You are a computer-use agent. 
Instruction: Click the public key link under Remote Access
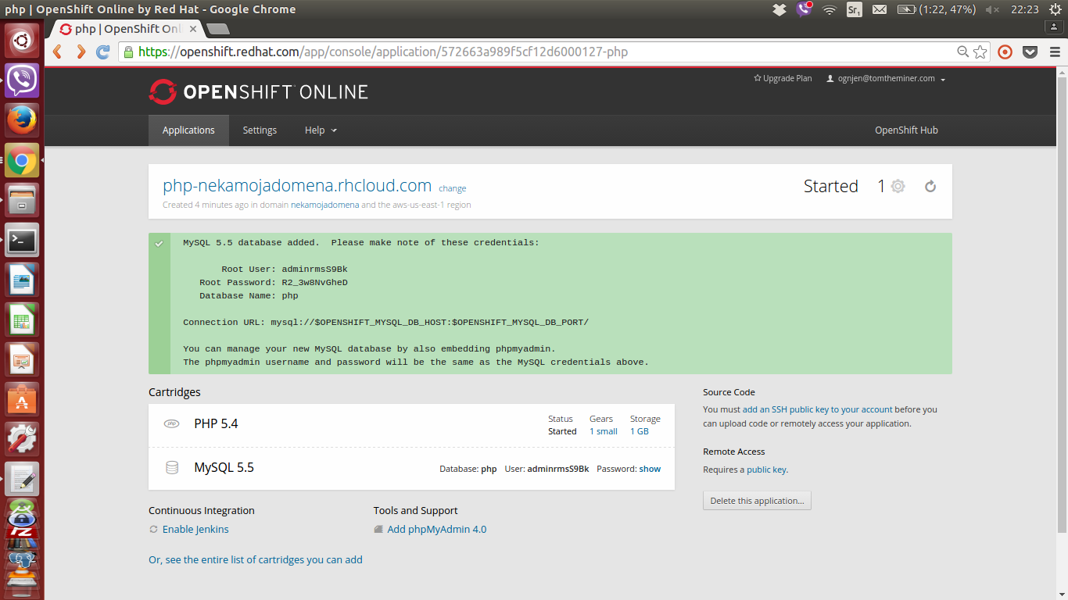(766, 470)
